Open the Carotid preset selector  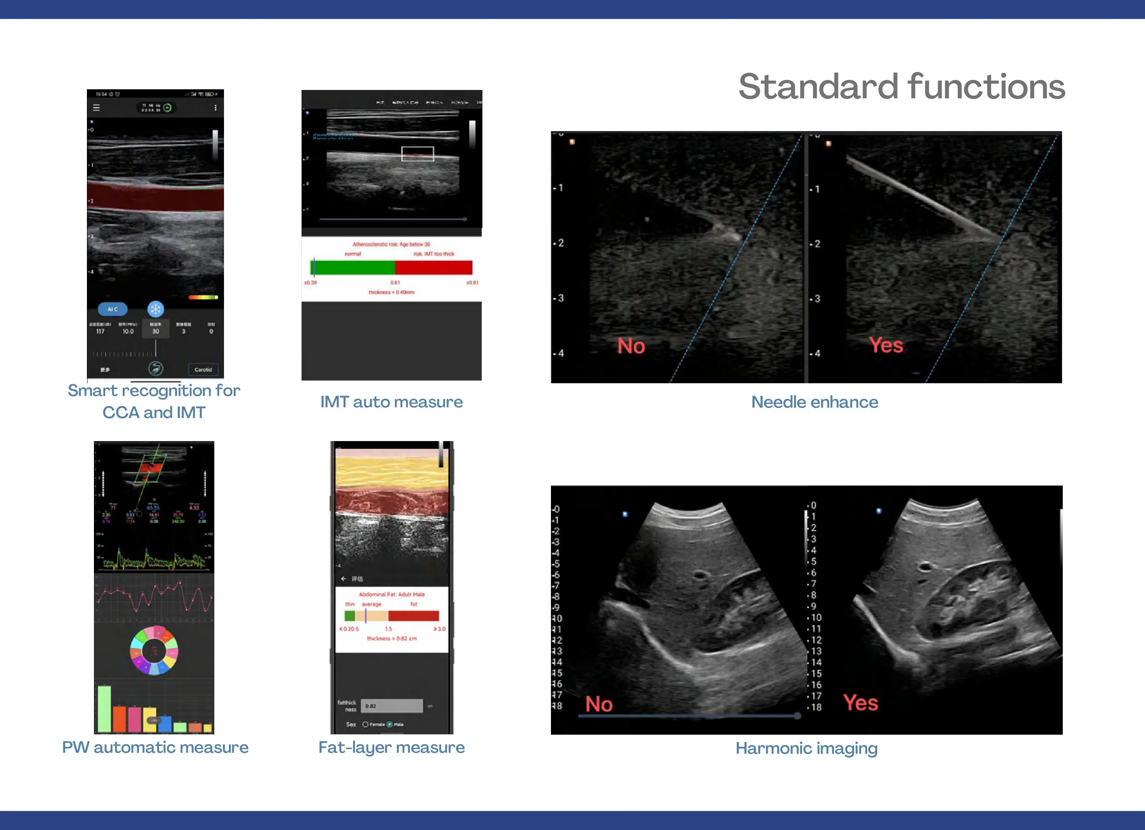203,370
